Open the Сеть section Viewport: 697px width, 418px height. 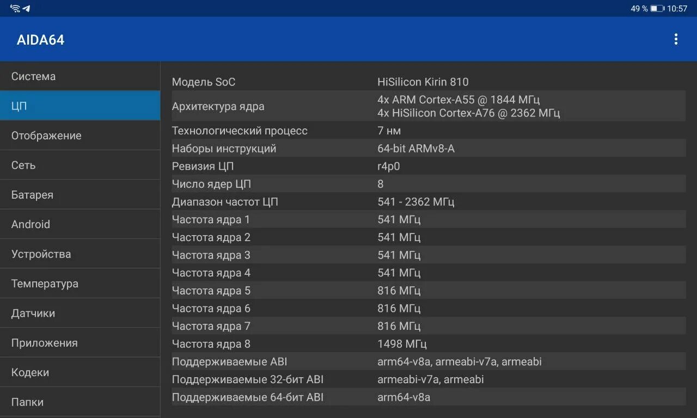[x=80, y=165]
